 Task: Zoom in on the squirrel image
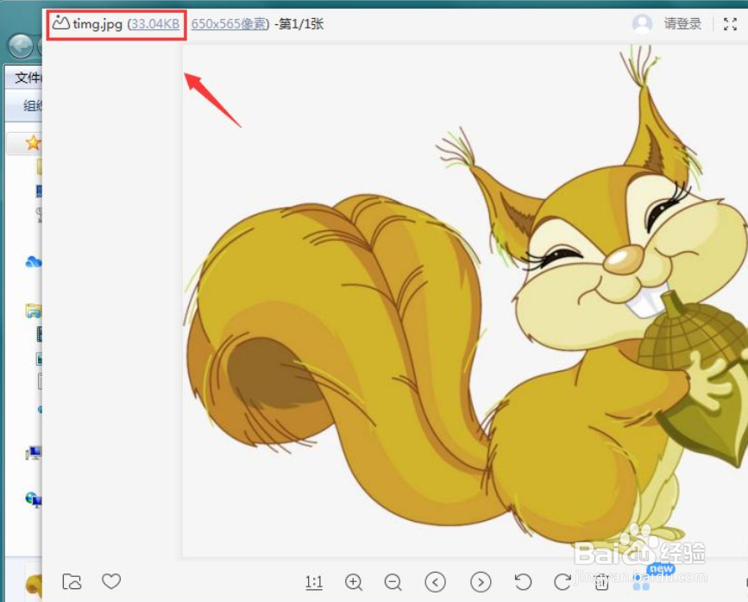pyautogui.click(x=354, y=582)
